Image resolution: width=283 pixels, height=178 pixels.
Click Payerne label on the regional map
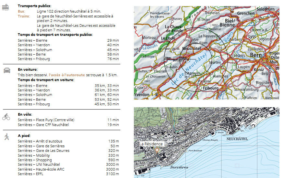point(204,81)
